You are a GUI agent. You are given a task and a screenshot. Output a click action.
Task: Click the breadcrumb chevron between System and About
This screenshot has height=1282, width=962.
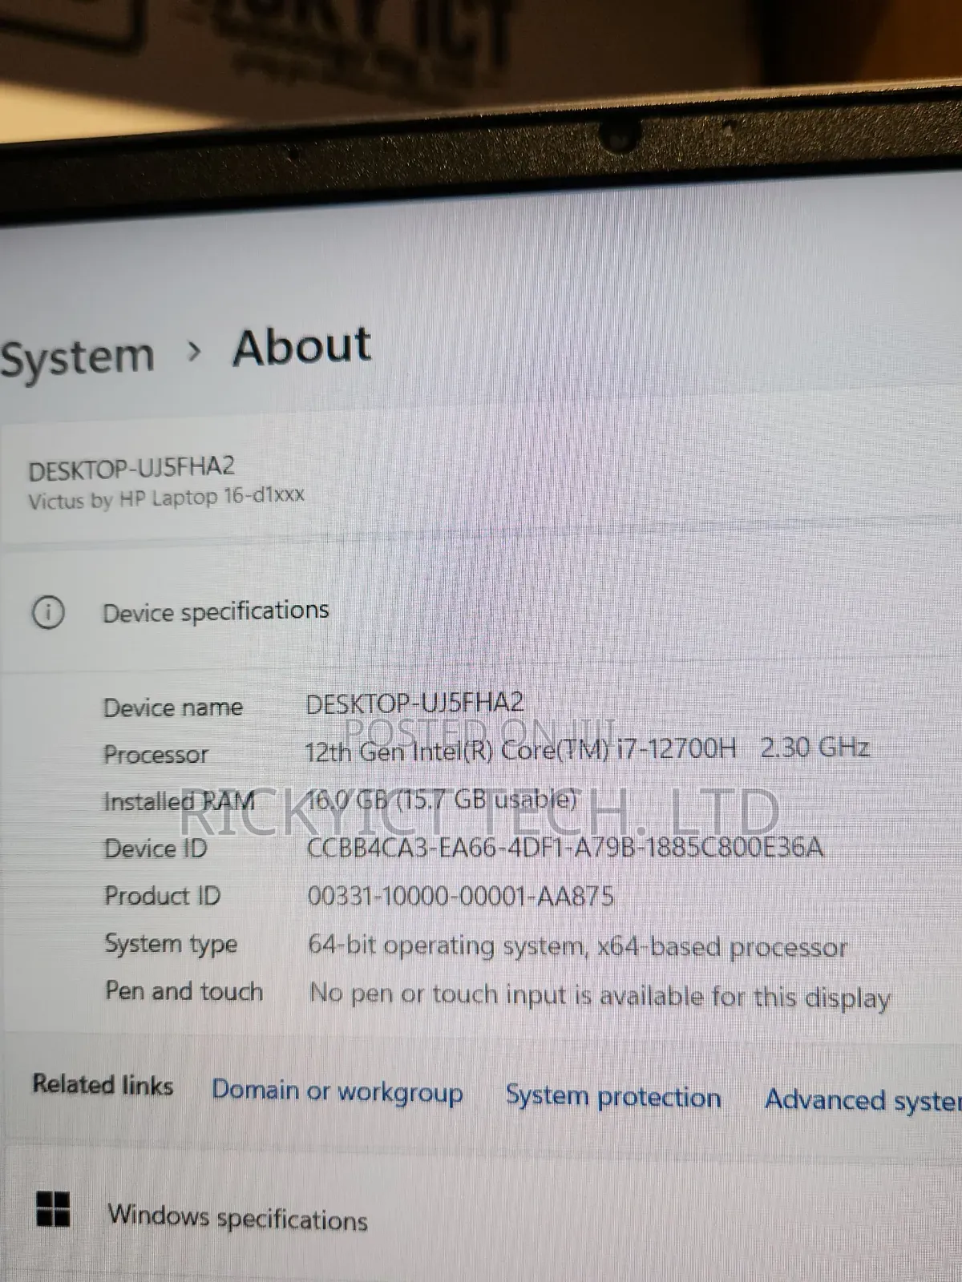(x=193, y=351)
